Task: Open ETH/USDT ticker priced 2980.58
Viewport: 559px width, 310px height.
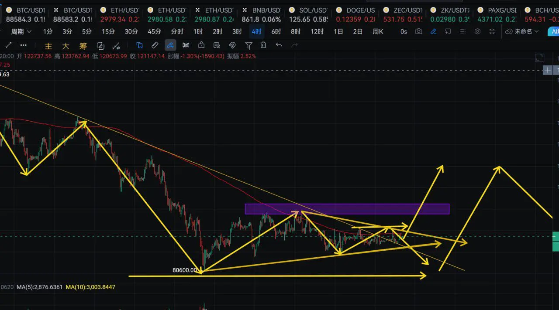Action: pos(167,14)
